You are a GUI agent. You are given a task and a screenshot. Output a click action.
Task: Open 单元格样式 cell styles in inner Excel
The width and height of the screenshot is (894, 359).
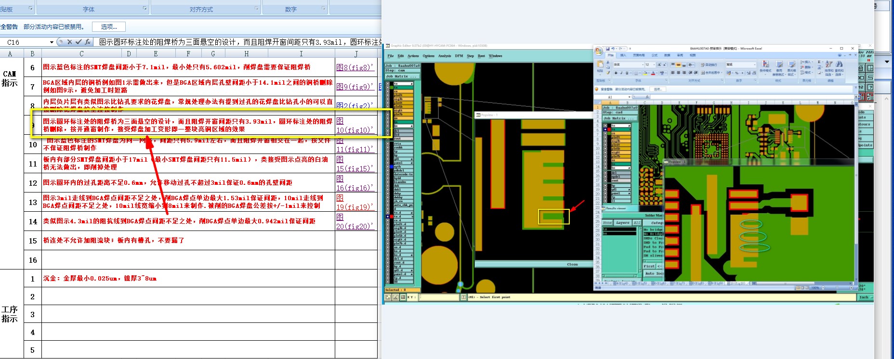pos(791,67)
